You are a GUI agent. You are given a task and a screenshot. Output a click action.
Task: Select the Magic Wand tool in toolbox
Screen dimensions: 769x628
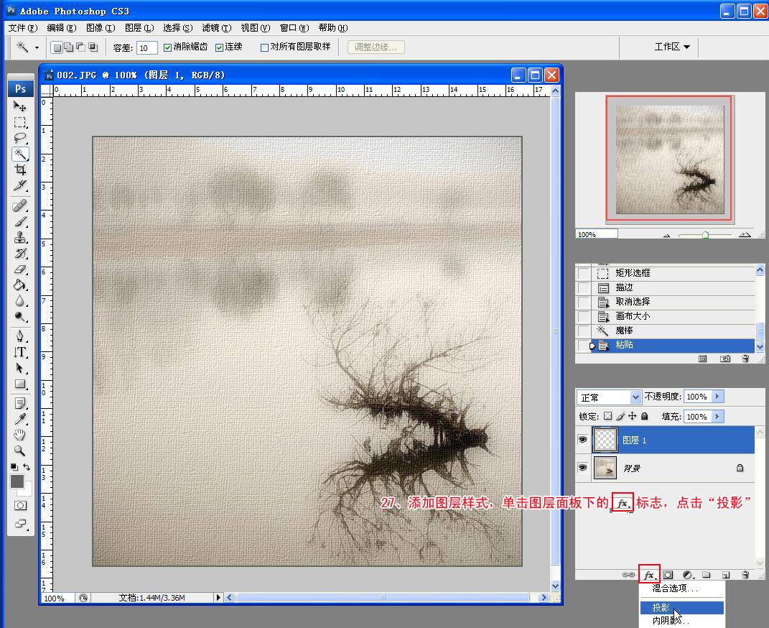(x=20, y=154)
